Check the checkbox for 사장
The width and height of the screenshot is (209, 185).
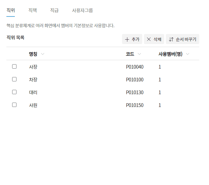point(14,67)
